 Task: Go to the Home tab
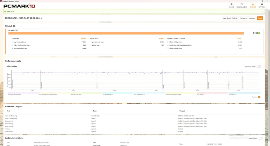[231, 6]
